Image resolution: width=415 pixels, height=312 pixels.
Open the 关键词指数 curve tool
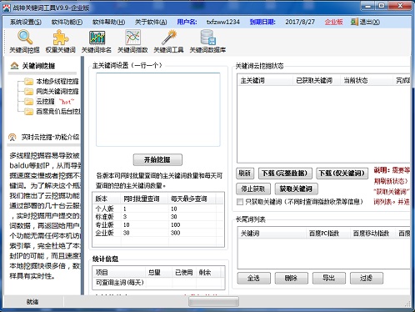tap(132, 42)
